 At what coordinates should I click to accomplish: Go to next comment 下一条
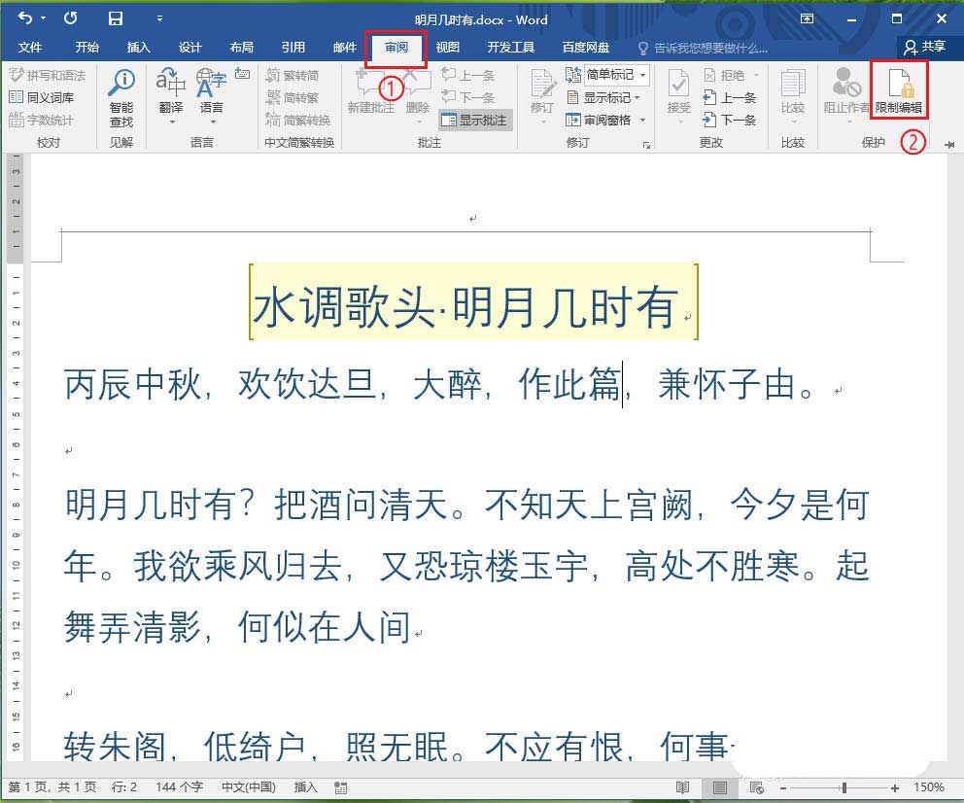[x=467, y=97]
